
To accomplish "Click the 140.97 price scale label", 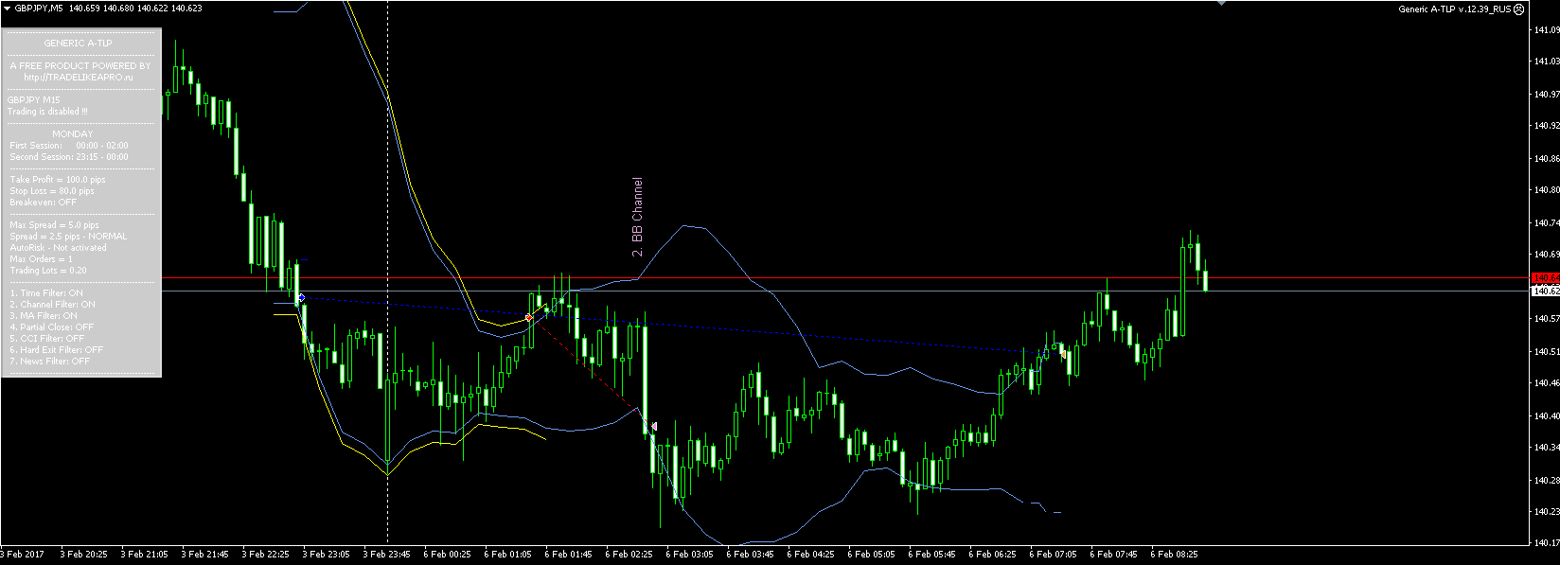I will [x=1547, y=94].
